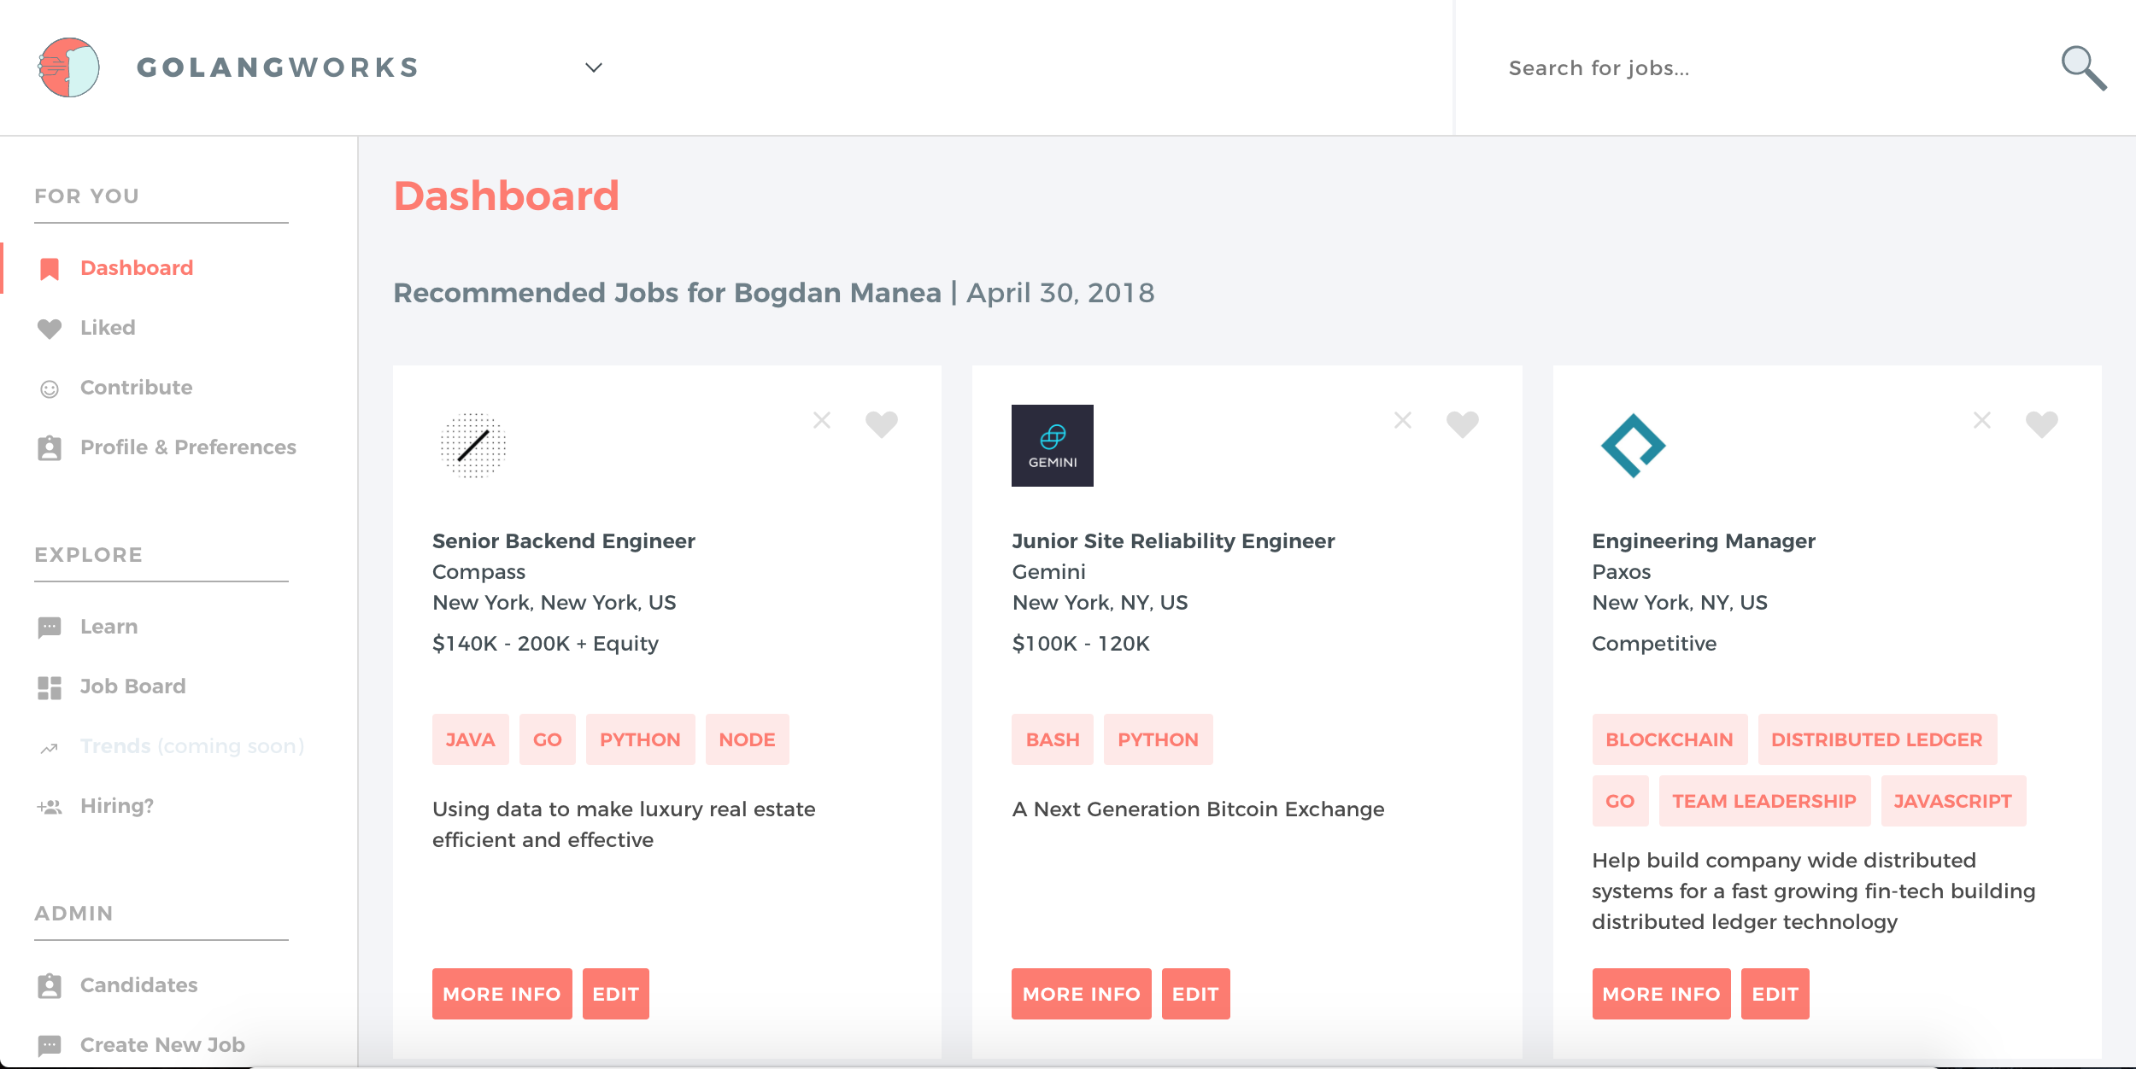Viewport: 2136px width, 1069px height.
Task: Click EDIT on the Paxos job
Action: point(1775,994)
